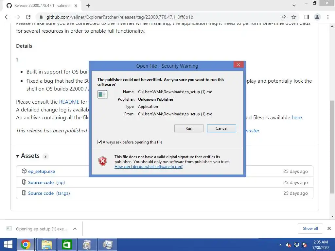Open the Action Center flag icon
The width and height of the screenshot is (335, 251).
pos(304,245)
